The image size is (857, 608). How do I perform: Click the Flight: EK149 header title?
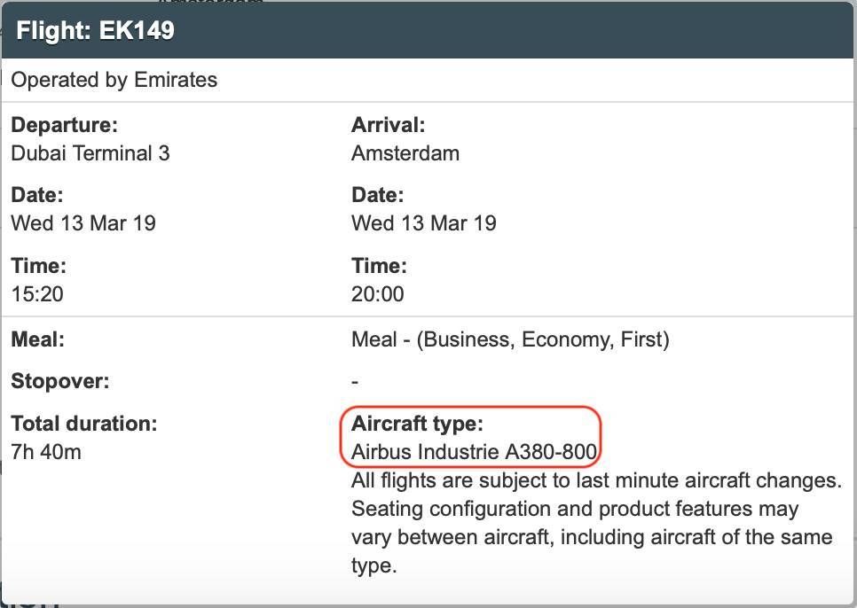coord(95,30)
